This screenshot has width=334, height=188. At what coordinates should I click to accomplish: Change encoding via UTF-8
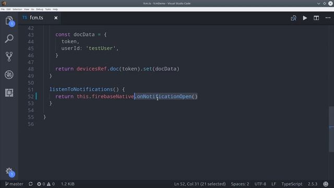(x=260, y=184)
